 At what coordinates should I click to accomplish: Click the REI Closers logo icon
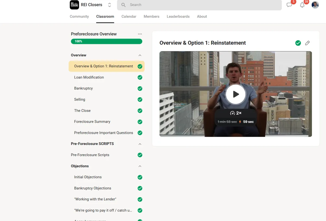[x=74, y=5]
